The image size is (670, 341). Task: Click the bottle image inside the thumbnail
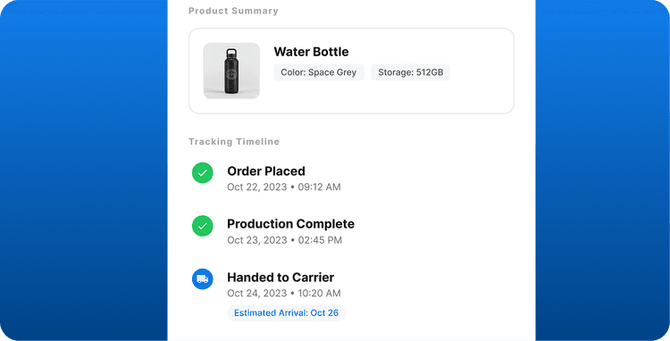231,71
